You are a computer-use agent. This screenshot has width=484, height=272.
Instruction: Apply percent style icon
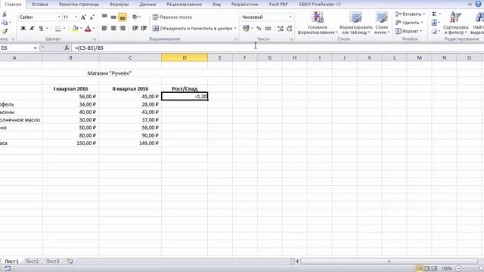(x=259, y=29)
